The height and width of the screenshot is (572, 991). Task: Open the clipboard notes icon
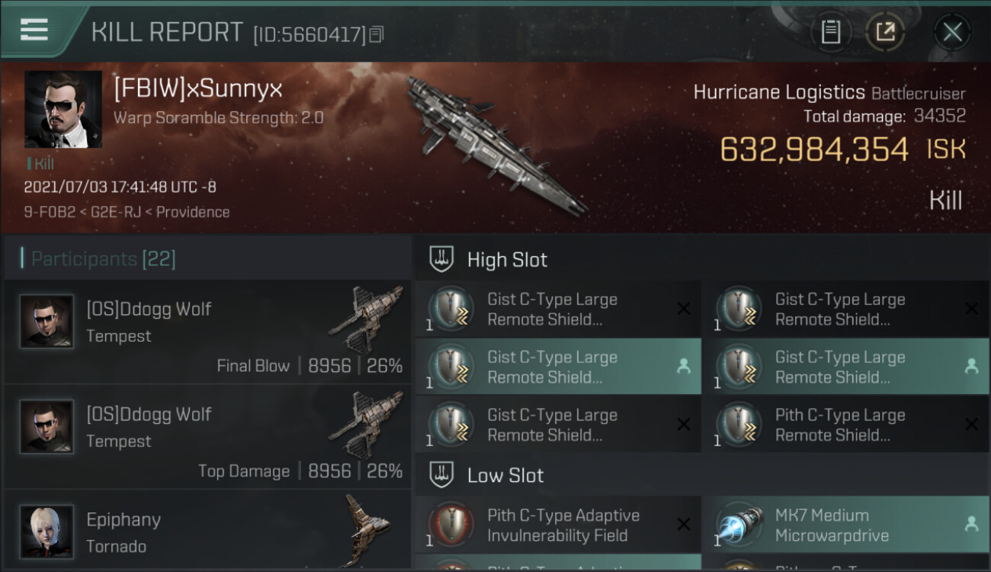tap(830, 32)
